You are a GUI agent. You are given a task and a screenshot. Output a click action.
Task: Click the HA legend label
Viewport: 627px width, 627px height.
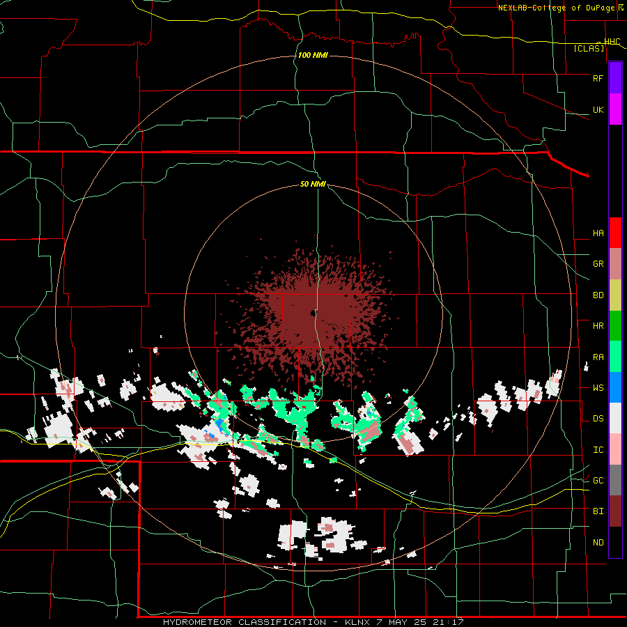pyautogui.click(x=598, y=233)
